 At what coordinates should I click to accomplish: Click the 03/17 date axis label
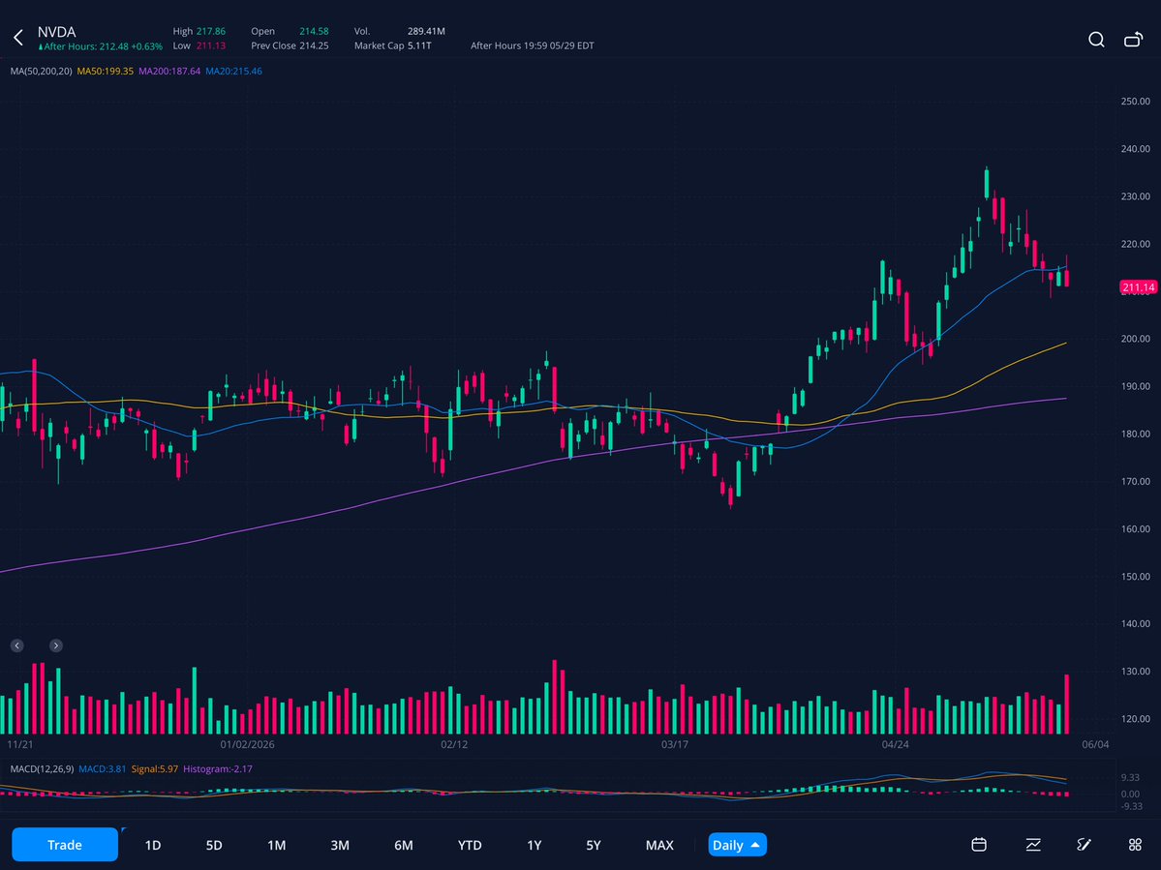click(x=675, y=744)
